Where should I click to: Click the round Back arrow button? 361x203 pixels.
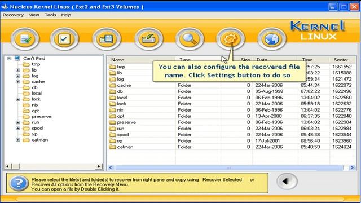287,182
